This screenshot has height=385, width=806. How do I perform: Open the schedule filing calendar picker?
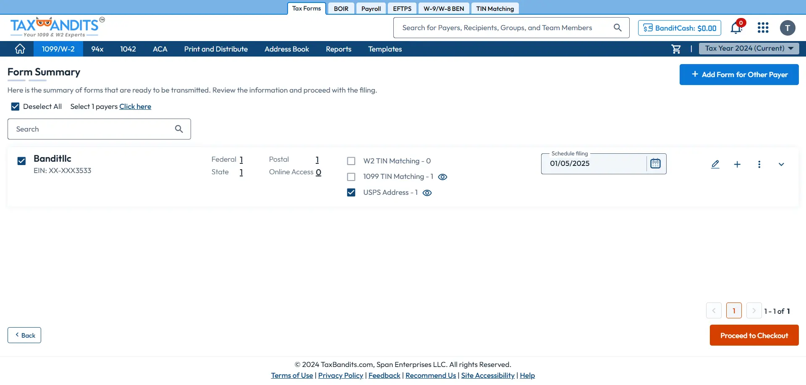(x=655, y=163)
